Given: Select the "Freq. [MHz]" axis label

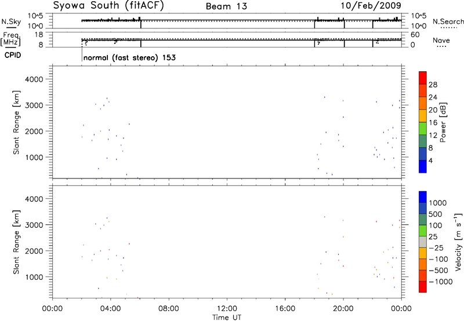Looking at the screenshot, I should tap(11, 39).
